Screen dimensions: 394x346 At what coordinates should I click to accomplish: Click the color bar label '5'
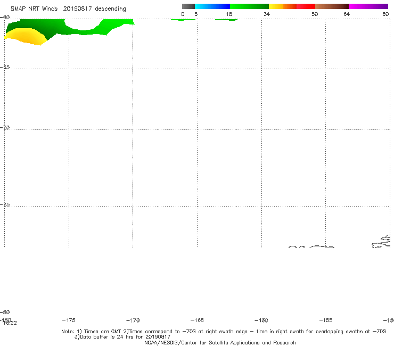pyautogui.click(x=196, y=14)
